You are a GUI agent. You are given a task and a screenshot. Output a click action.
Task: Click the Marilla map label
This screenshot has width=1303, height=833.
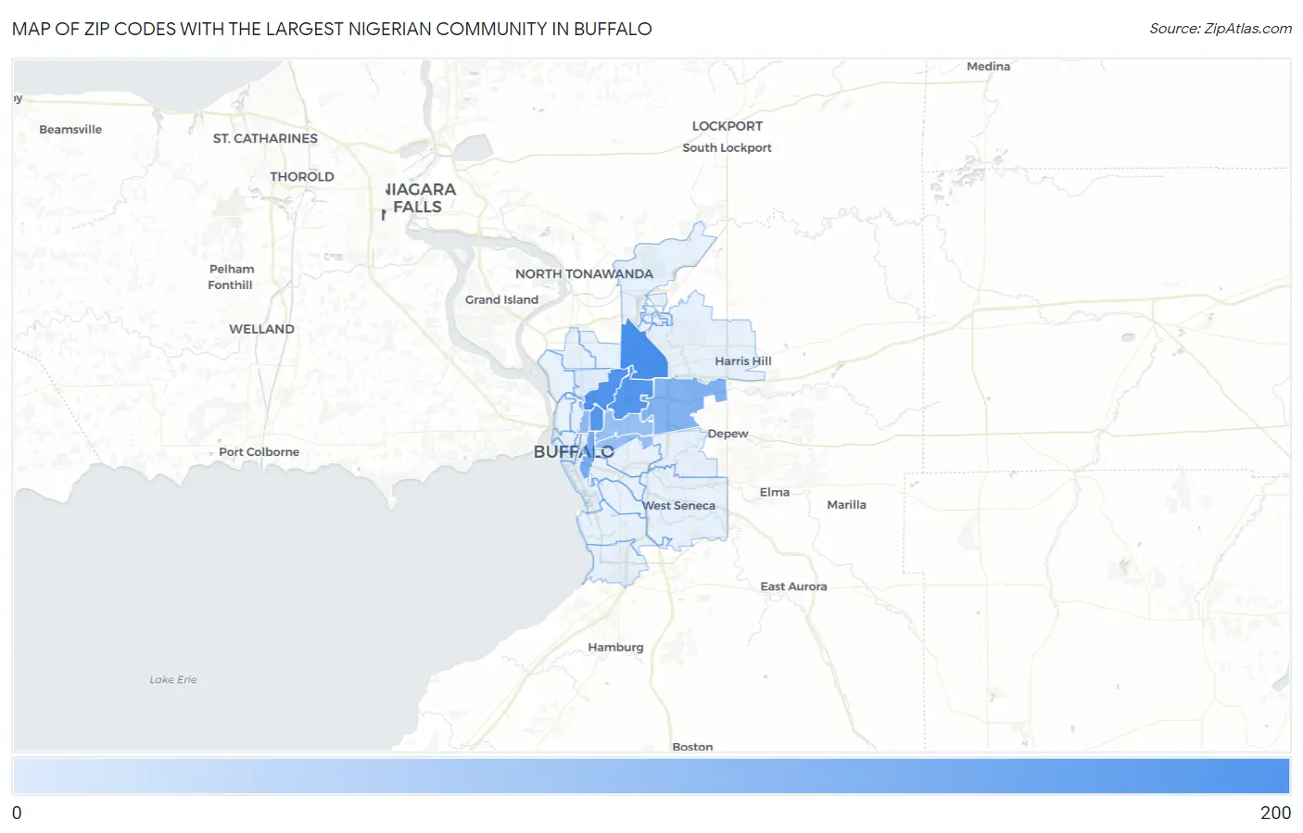(846, 504)
